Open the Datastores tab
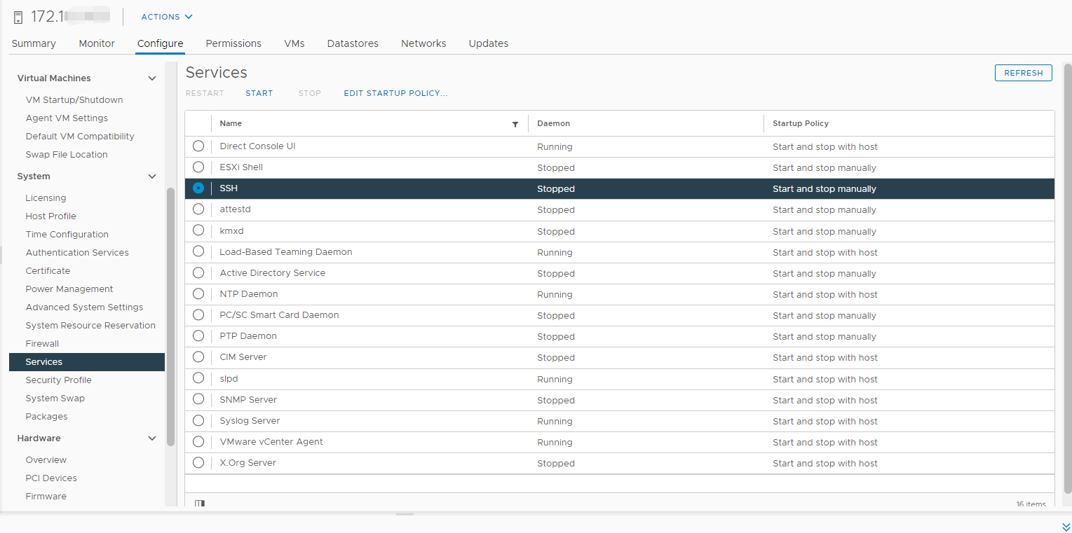1072x533 pixels. [352, 43]
